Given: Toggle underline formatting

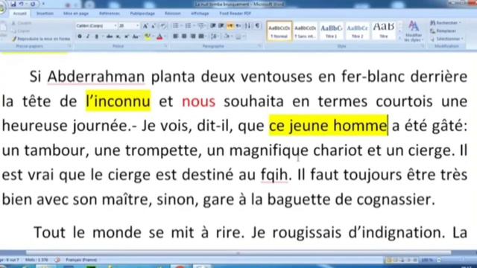Looking at the screenshot, I should click(96, 36).
